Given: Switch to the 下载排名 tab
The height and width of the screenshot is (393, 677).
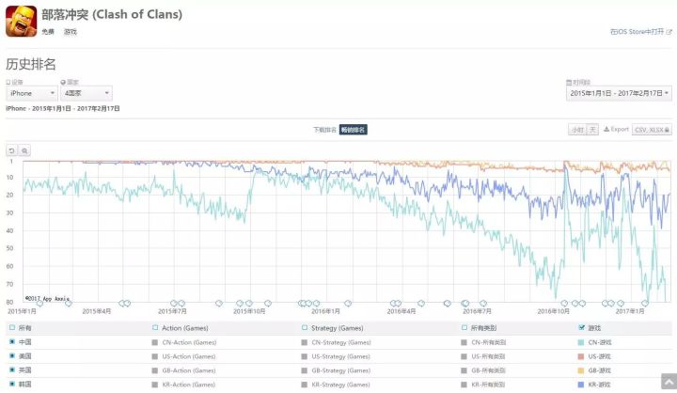Looking at the screenshot, I should 324,130.
